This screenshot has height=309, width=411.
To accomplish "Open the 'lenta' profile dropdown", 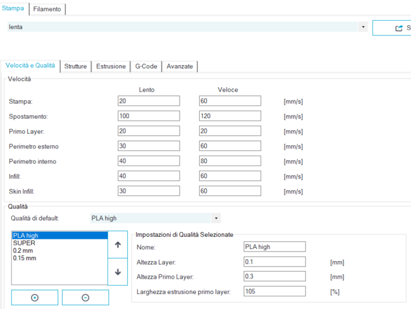I will (363, 27).
